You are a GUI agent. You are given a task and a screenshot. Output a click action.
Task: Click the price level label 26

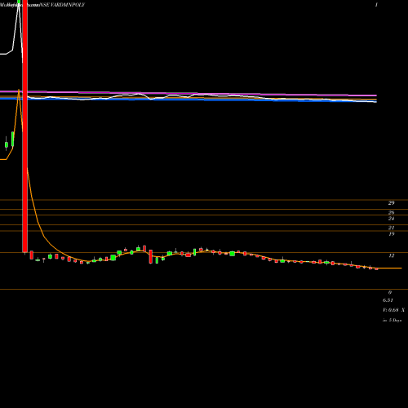pos(391,212)
